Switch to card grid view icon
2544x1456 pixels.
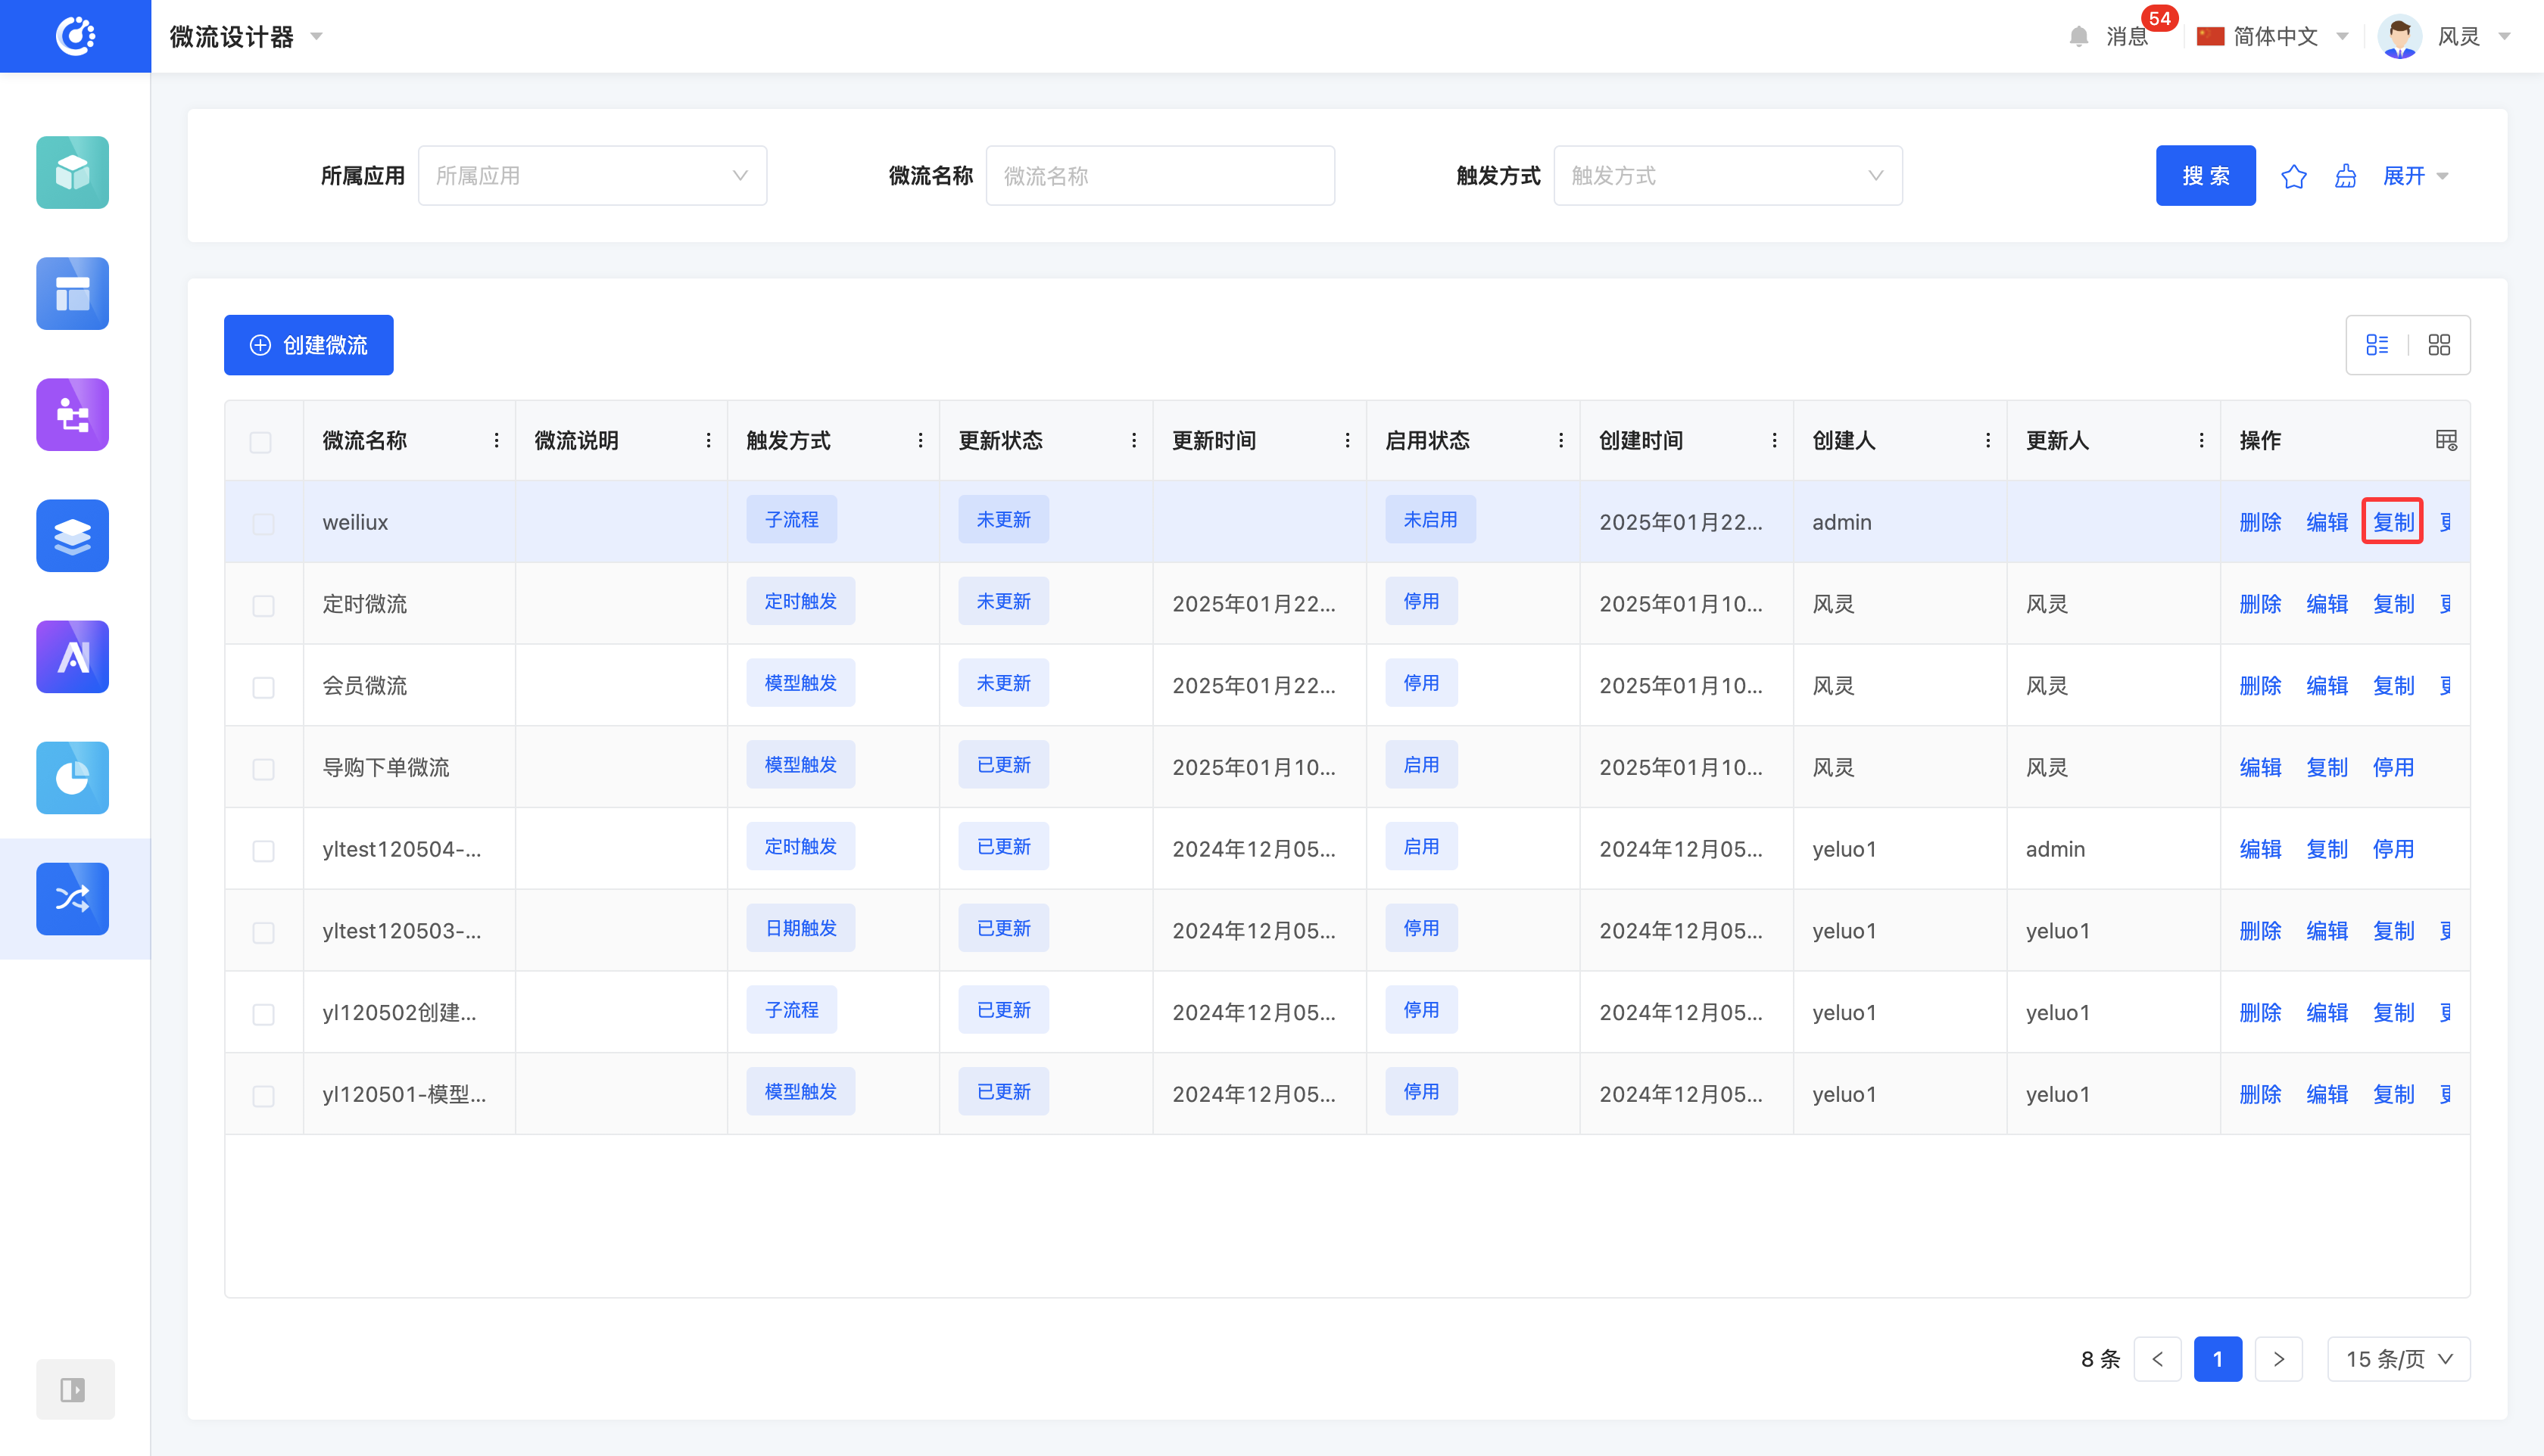click(2439, 345)
